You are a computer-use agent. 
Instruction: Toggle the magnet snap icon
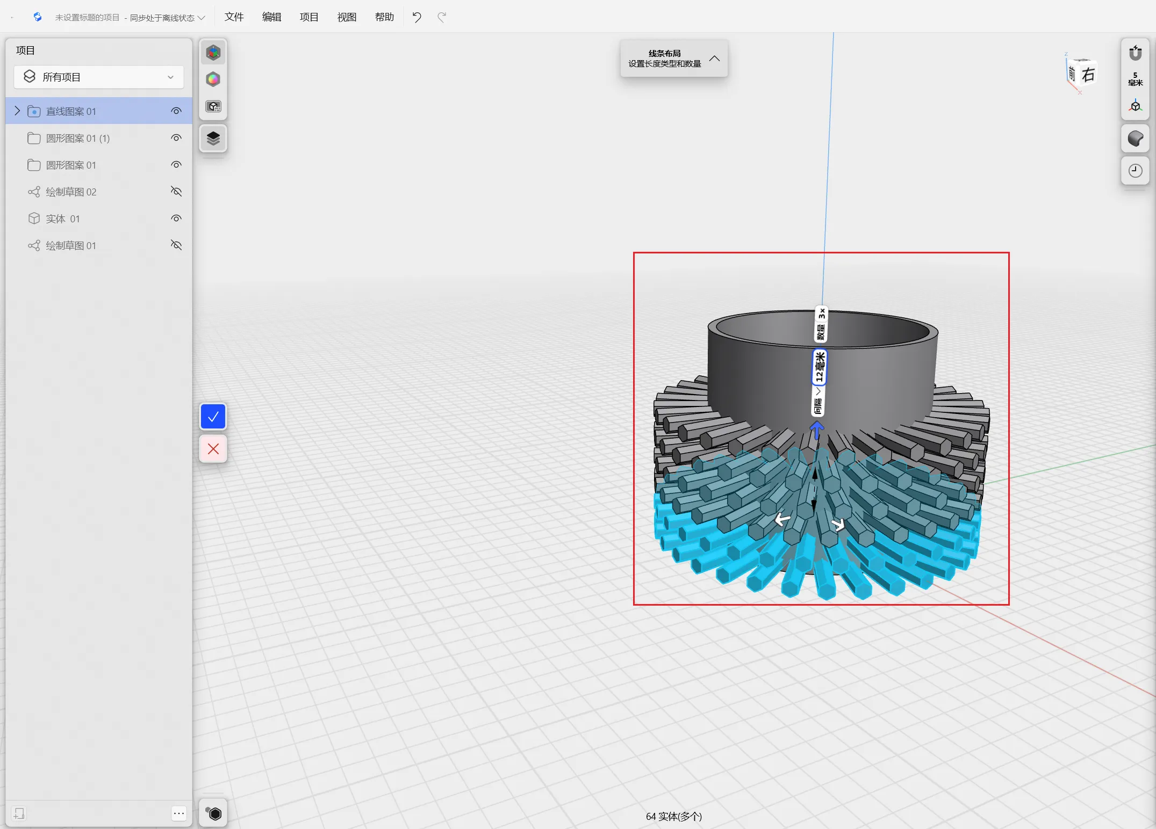pos(1135,53)
